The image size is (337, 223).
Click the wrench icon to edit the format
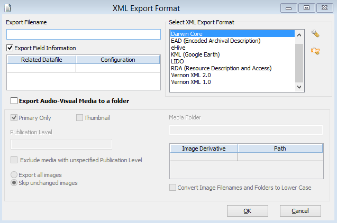[x=315, y=34]
